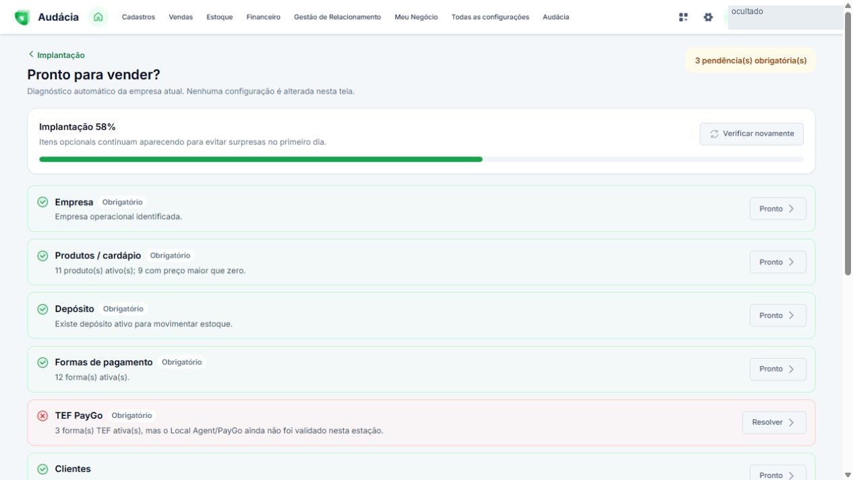This screenshot has width=853, height=480.
Task: Click the red error icon beside TEF PayGo
Action: (42, 415)
